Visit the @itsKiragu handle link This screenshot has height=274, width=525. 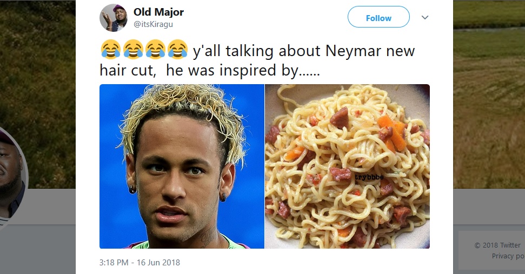point(153,24)
